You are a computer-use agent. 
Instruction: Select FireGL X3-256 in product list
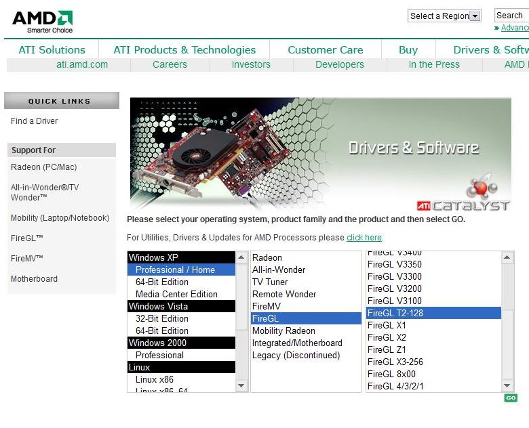point(395,362)
